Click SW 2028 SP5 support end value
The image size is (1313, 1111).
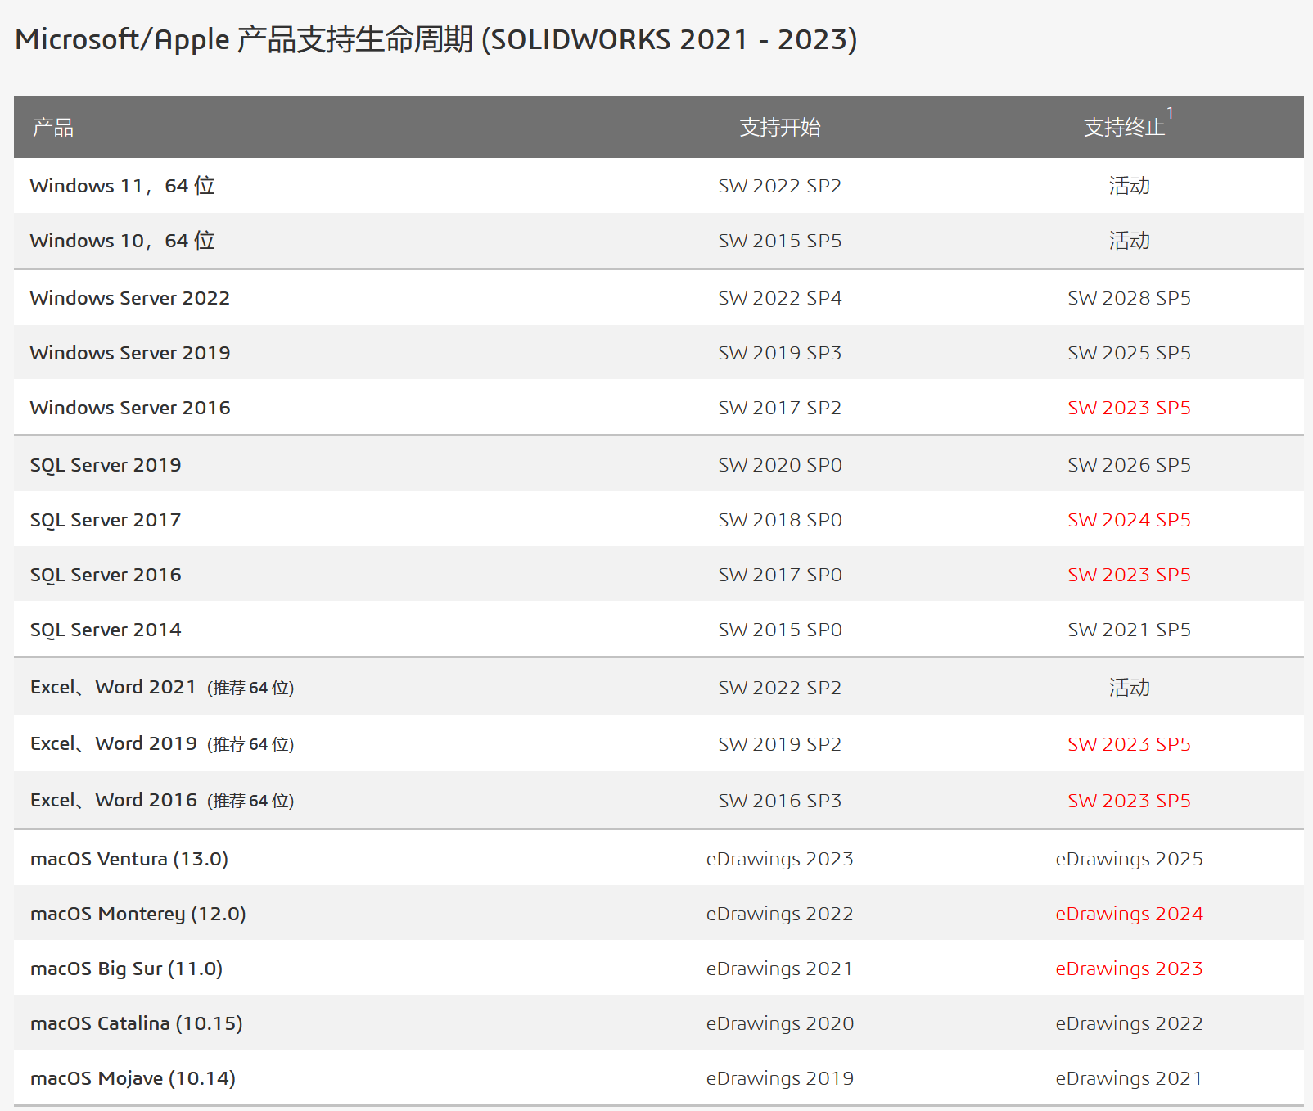(1128, 298)
